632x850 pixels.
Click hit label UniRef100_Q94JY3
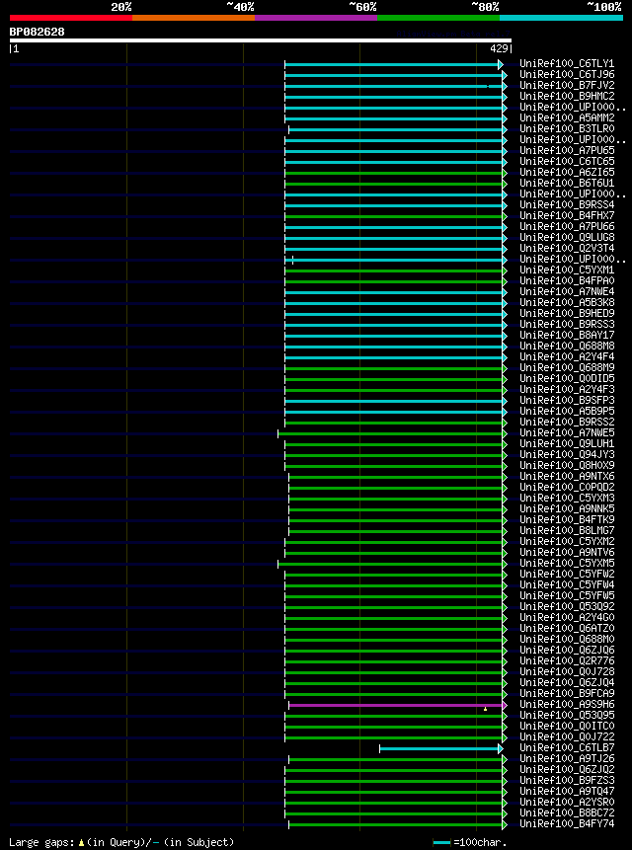[x=567, y=454]
